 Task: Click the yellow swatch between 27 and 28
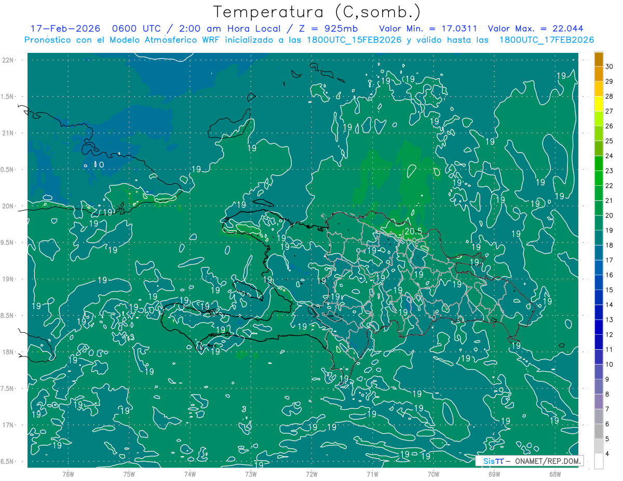click(599, 104)
